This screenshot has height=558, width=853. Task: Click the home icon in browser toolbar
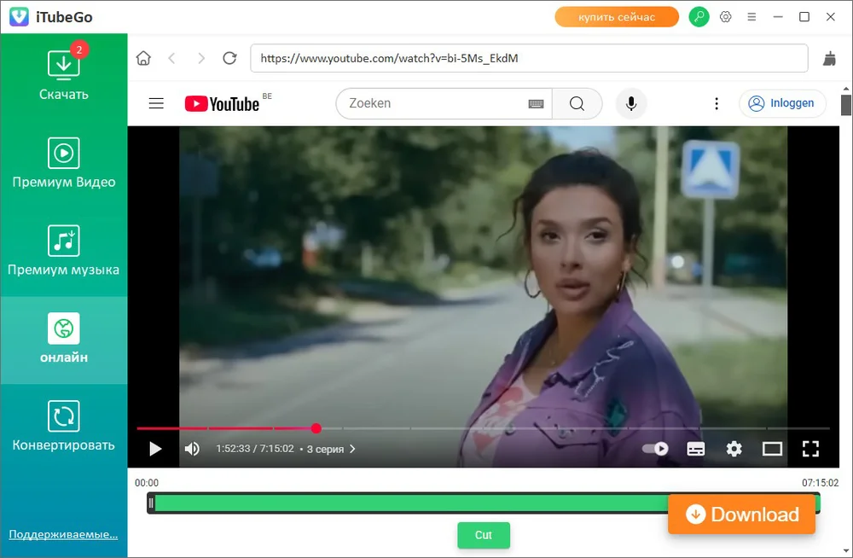[x=143, y=58]
